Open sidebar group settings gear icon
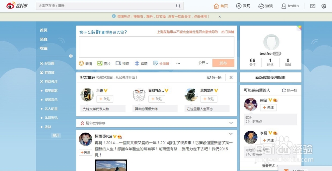332x171 pixels. [x=71, y=56]
